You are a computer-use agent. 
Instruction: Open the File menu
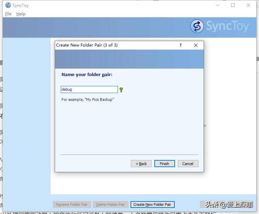pyautogui.click(x=8, y=14)
